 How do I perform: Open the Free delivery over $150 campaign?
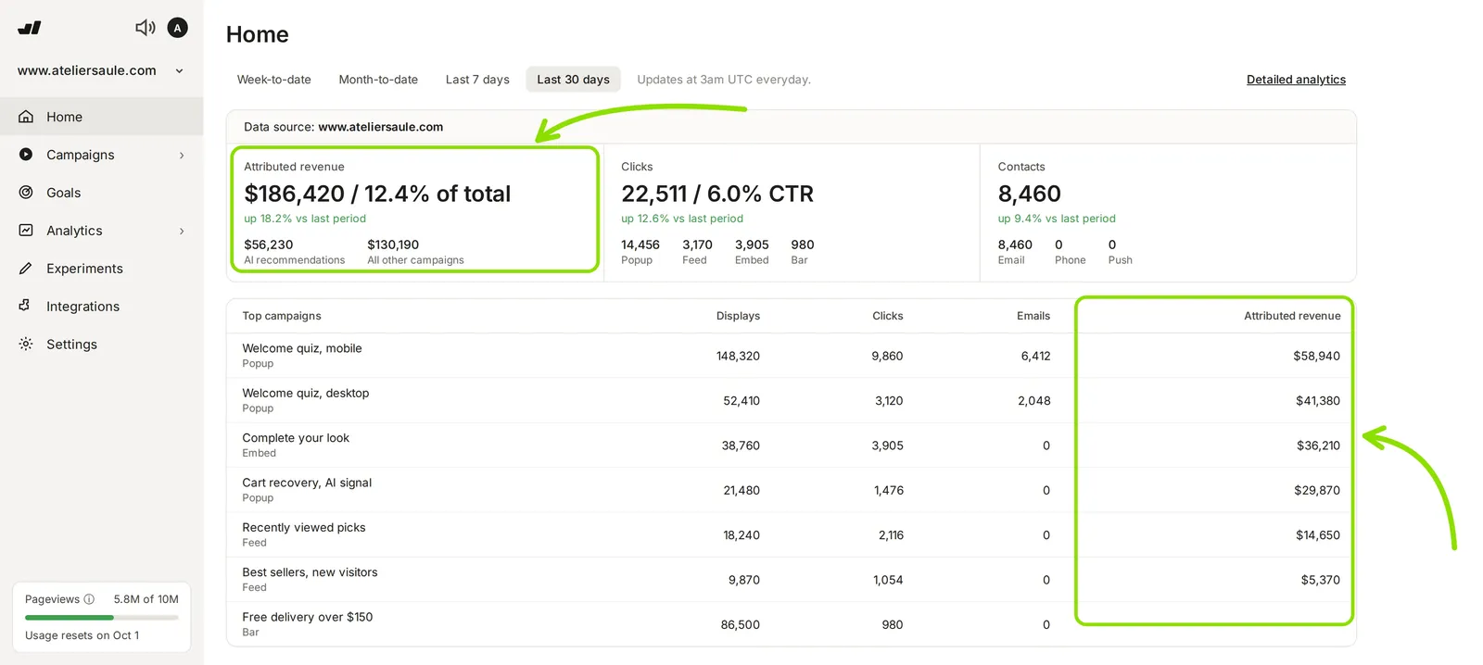pos(308,617)
